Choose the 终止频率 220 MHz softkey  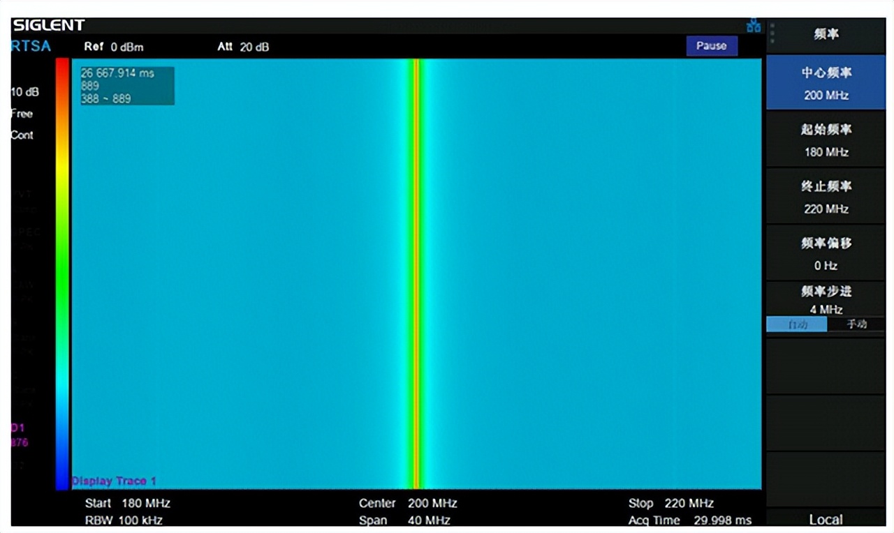[826, 197]
